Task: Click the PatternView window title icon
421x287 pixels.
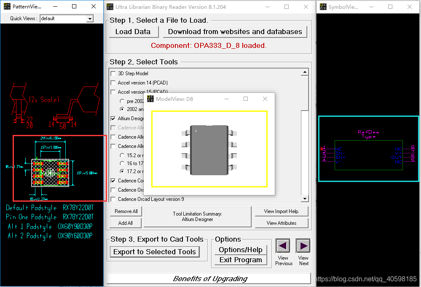Action: [7, 6]
